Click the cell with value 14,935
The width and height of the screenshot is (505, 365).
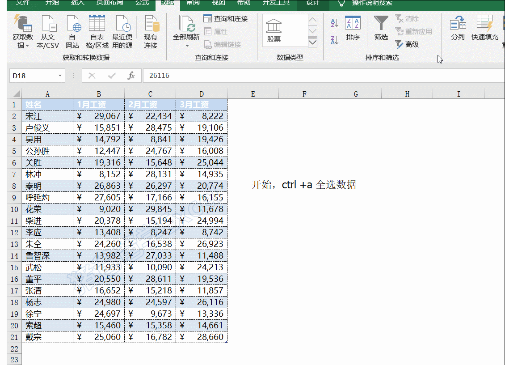[202, 174]
